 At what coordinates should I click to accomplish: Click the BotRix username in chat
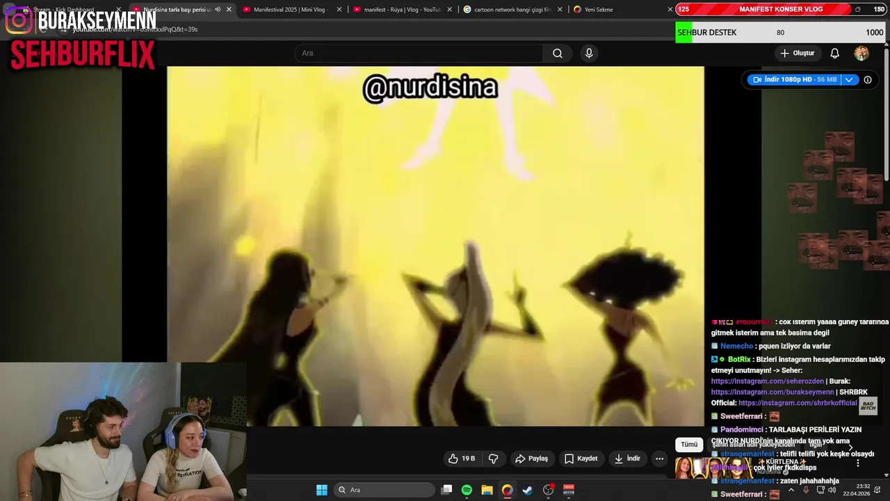click(739, 360)
